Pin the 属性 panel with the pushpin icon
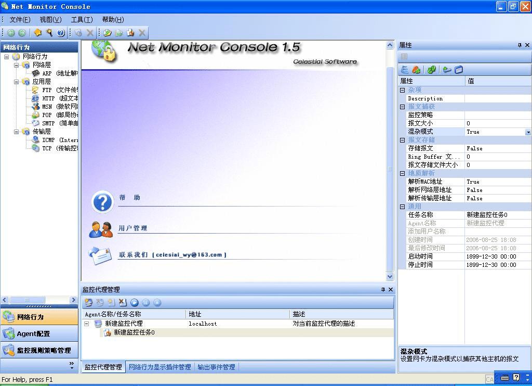Image resolution: width=532 pixels, height=386 pixels. coord(520,45)
